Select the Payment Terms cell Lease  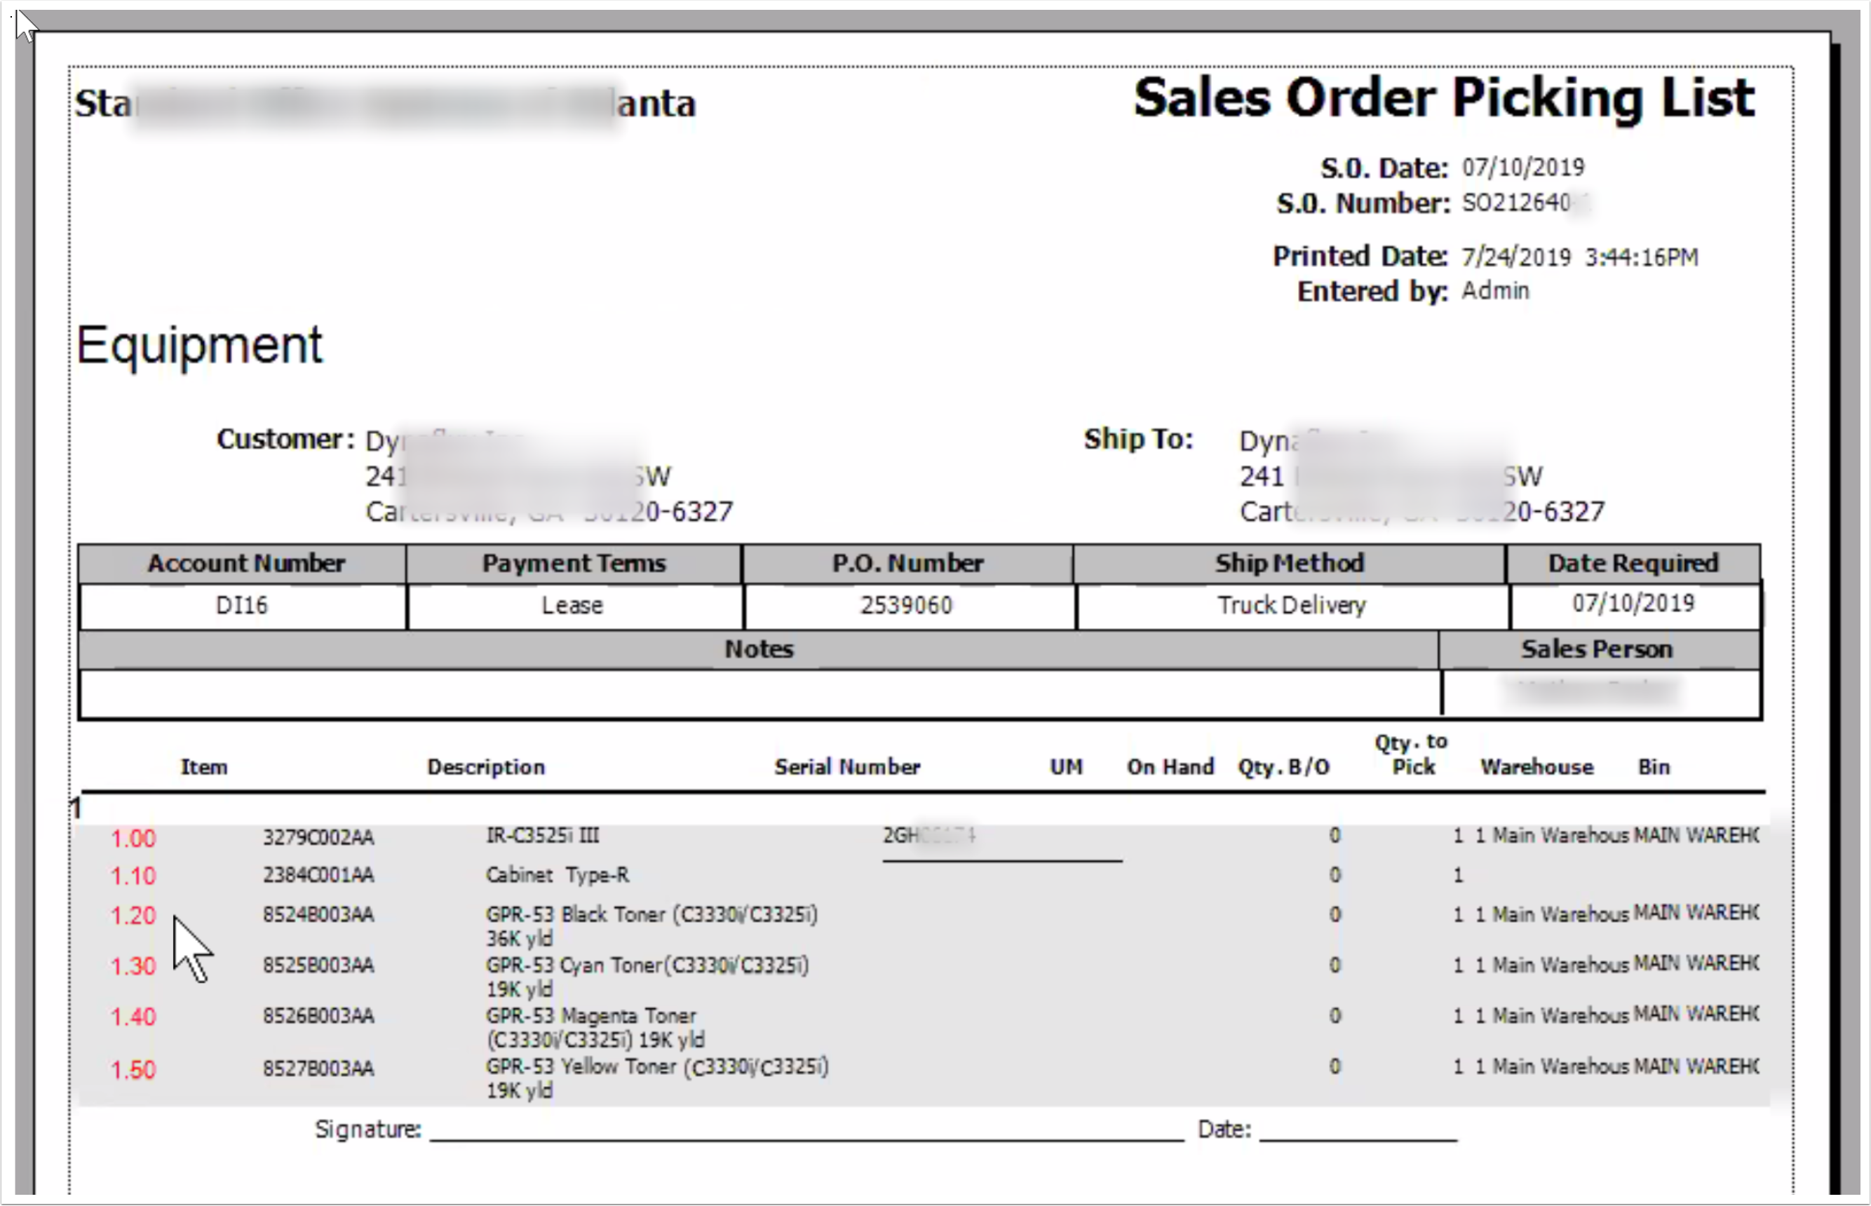572,605
